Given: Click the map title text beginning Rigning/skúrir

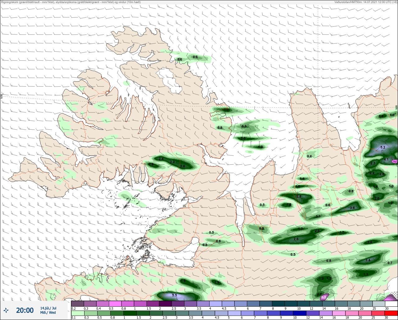Looking at the screenshot, I should pos(71,2).
